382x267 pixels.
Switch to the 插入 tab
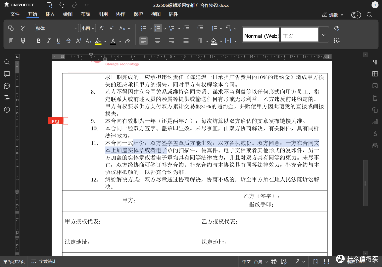[x=50, y=14]
